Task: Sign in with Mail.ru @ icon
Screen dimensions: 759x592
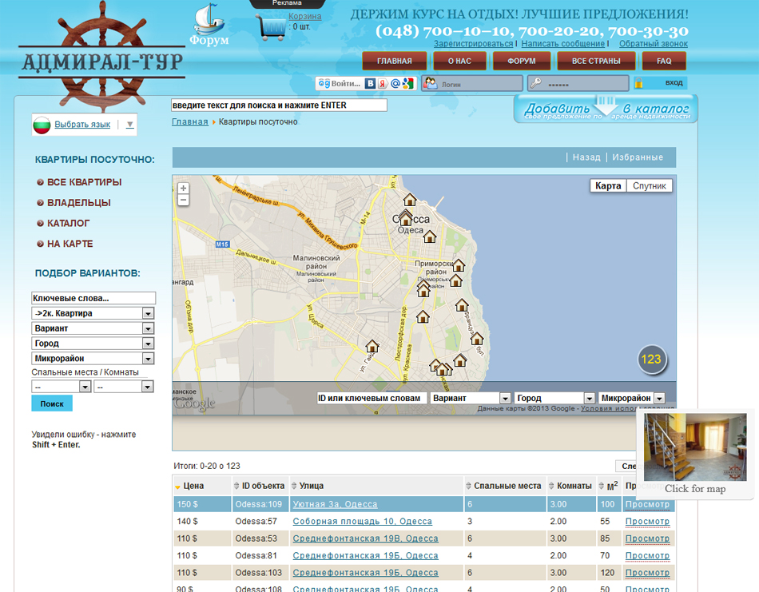Action: (395, 83)
